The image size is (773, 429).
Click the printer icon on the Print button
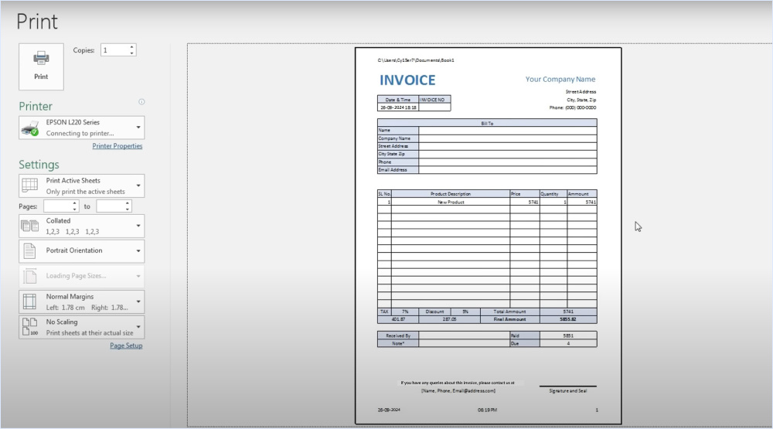coord(41,59)
